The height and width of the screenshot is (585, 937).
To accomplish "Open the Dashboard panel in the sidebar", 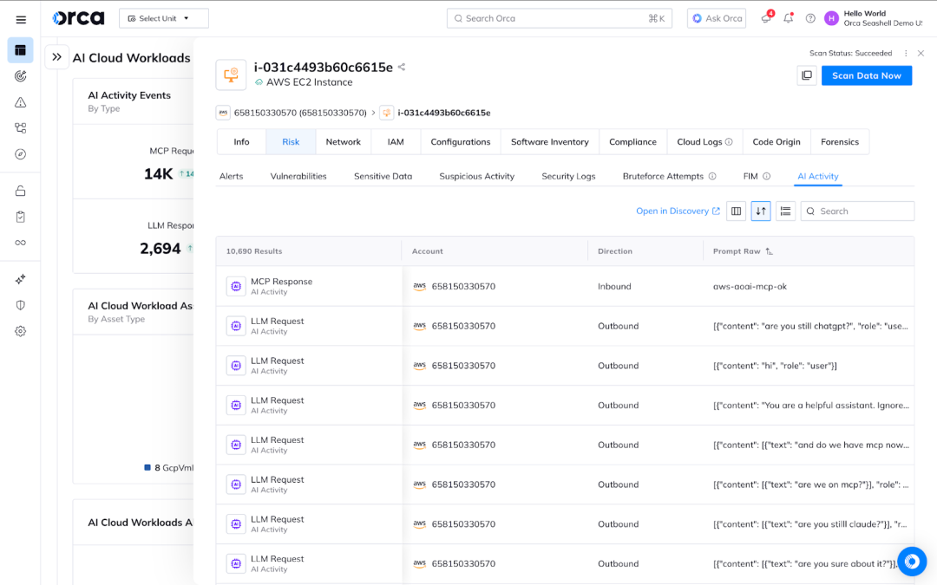I will coord(19,50).
